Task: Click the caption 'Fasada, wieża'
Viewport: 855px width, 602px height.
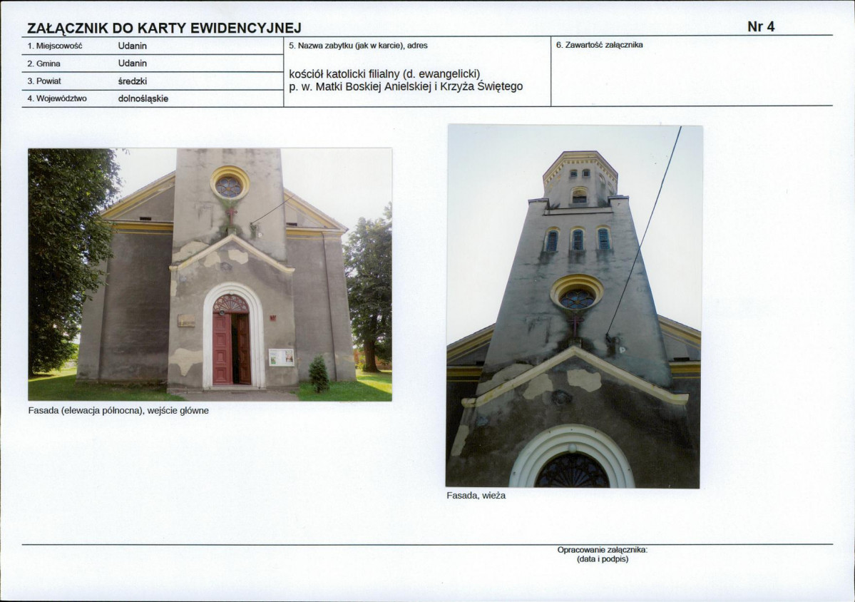Action: click(x=476, y=496)
